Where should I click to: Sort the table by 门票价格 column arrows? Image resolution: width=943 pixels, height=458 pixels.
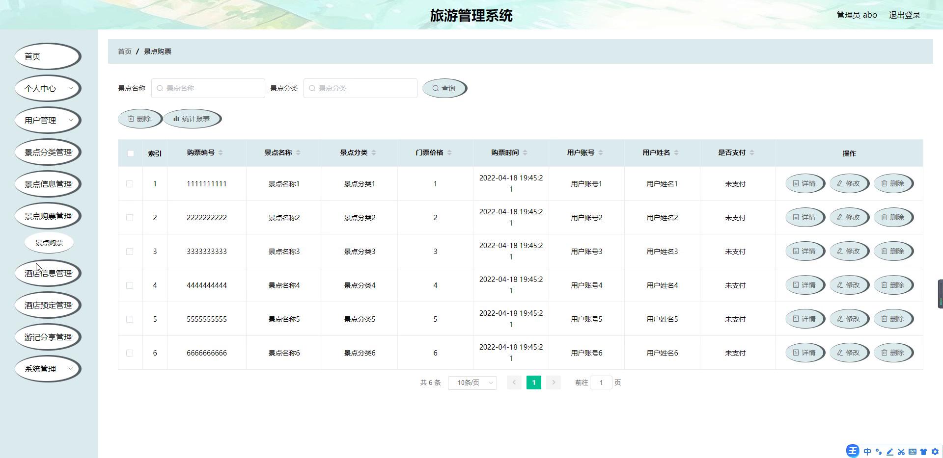[449, 153]
